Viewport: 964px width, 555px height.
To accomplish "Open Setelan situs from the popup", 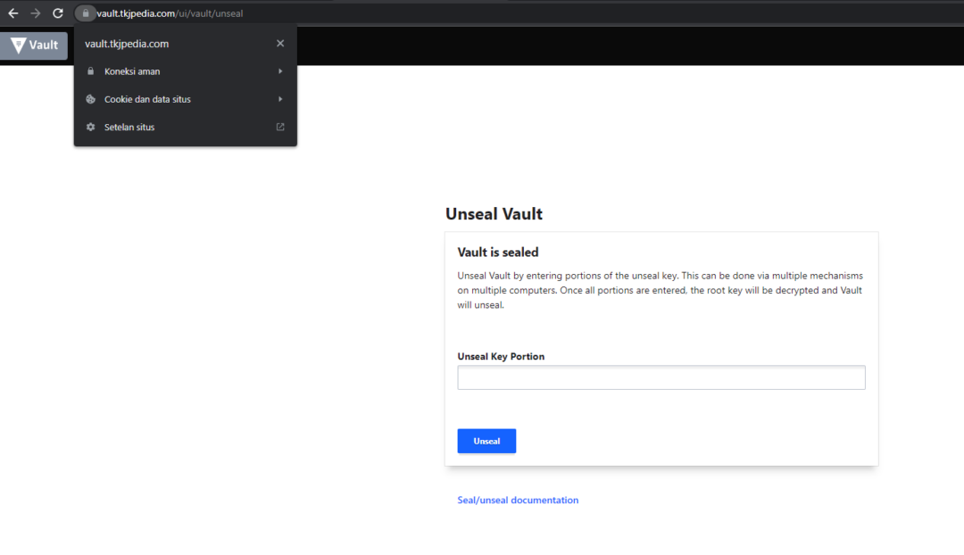I will pos(129,127).
